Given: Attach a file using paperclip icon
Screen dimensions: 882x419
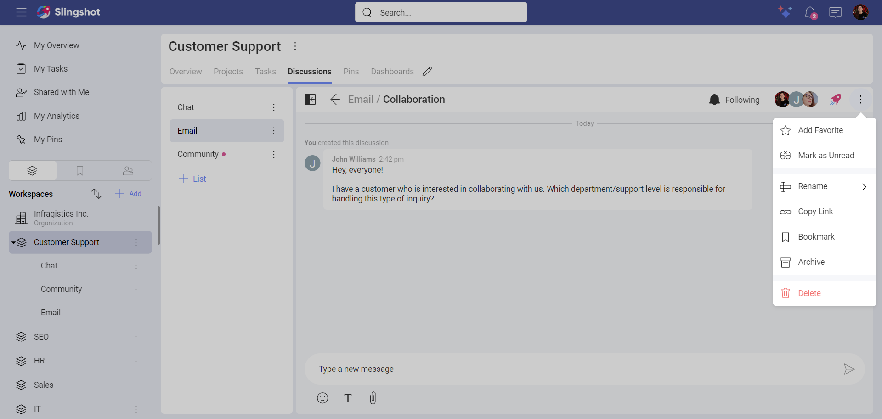Looking at the screenshot, I should (x=373, y=398).
